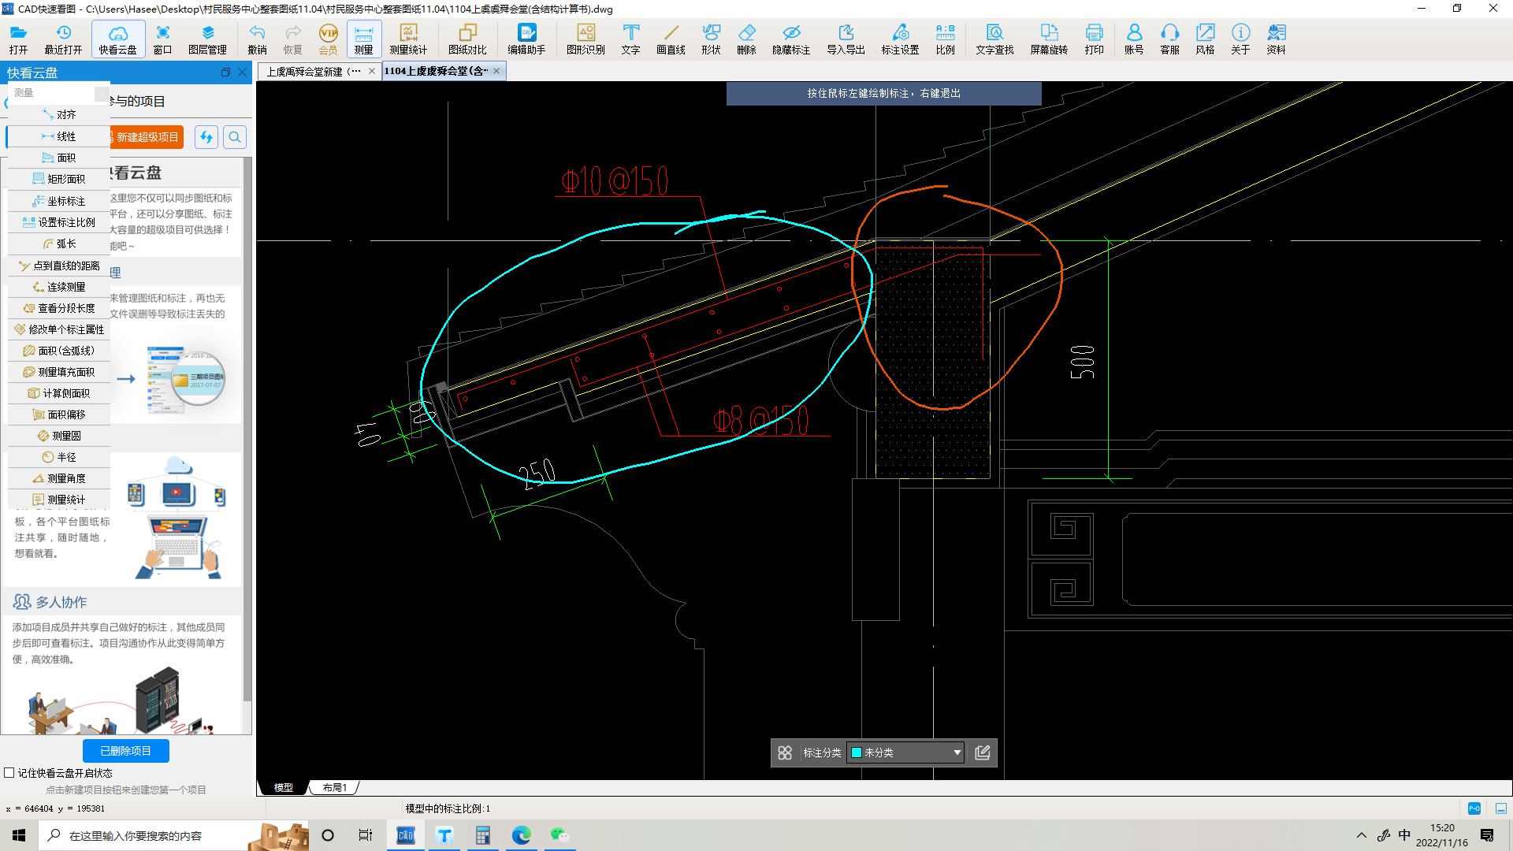
Task: Open the 关于 about dialog
Action: [x=1240, y=39]
